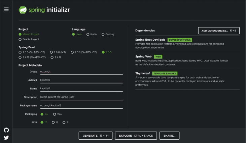Click the Generate button
The height and width of the screenshot is (143, 246).
(x=95, y=136)
